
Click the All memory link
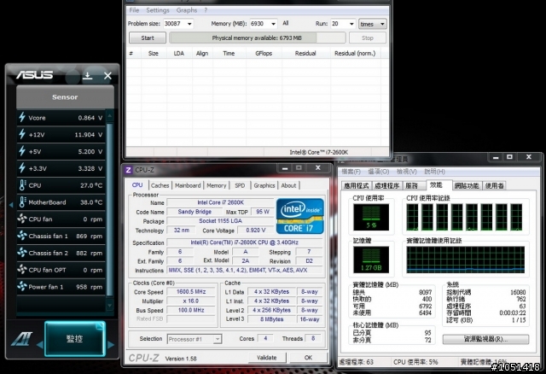(x=286, y=23)
